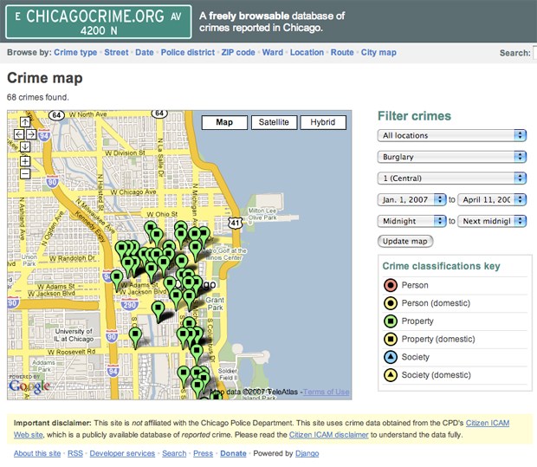This screenshot has height=467, width=537.
Task: Pan the map down with the arrow icon
Action: tap(25, 146)
